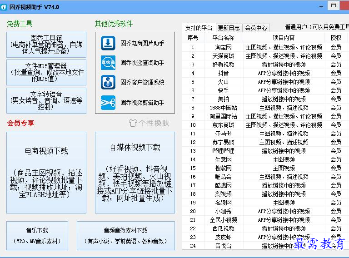
Task: Click the 固乔客户管理系统 person icon
Action: point(108,82)
